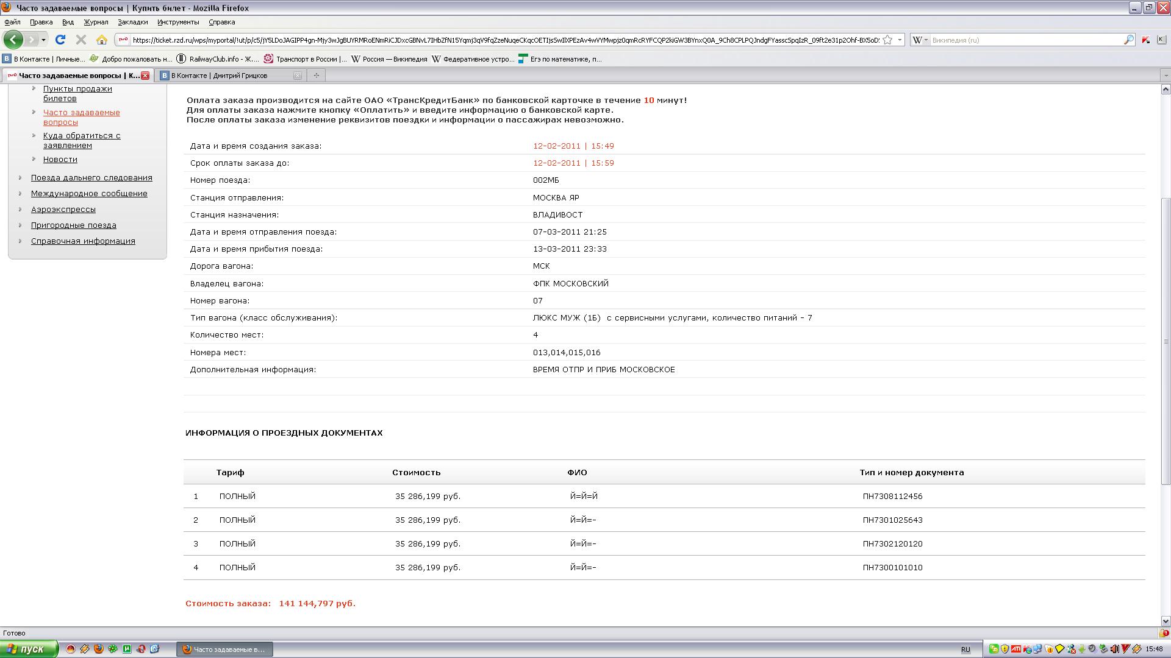Bookmark page with the star icon
Screen dimensions: 1171x658
pyautogui.click(x=888, y=40)
